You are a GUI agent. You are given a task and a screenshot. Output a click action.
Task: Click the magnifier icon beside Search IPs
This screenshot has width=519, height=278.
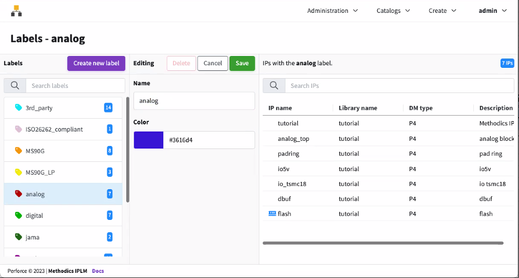point(274,86)
